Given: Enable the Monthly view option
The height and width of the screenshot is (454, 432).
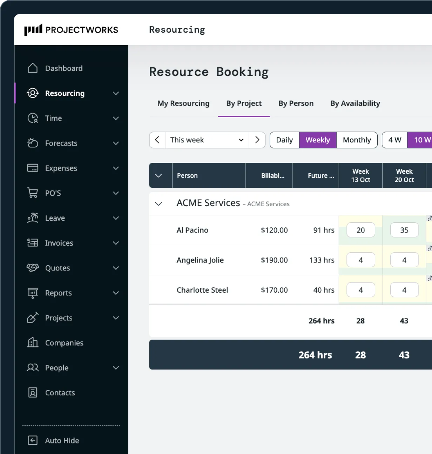Looking at the screenshot, I should (357, 140).
